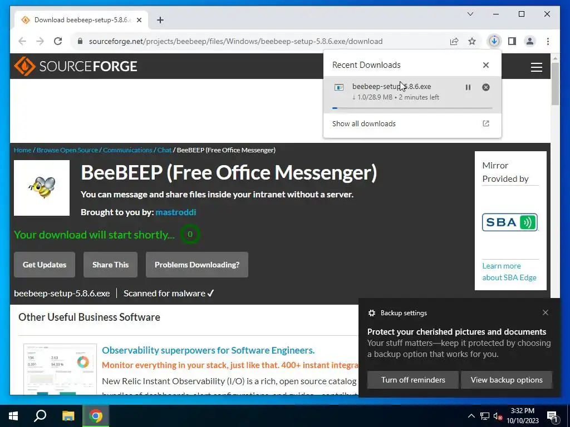Select the Download beebeep-setup tab
This screenshot has width=570, height=427.
coord(81,20)
